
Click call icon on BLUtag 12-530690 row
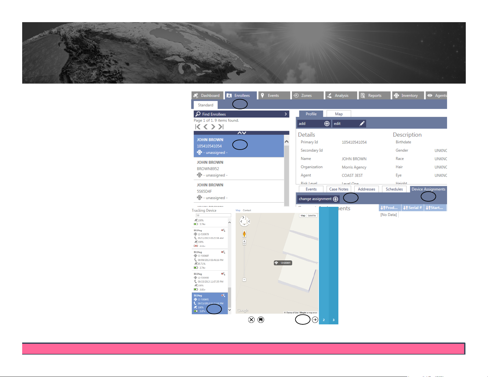pyautogui.click(x=223, y=274)
